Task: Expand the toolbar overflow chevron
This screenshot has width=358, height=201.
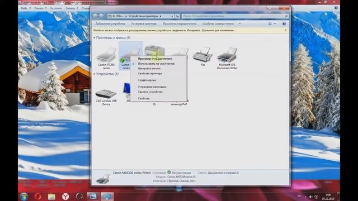Action: pos(239,23)
